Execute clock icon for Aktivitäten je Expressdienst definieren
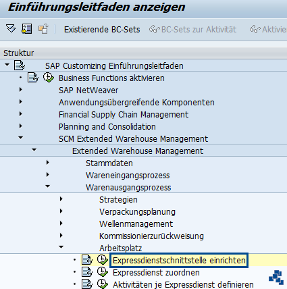 (x=103, y=284)
